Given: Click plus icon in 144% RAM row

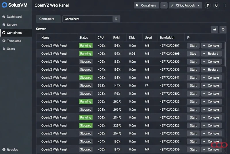Looking at the screenshot, I should tap(204, 86).
